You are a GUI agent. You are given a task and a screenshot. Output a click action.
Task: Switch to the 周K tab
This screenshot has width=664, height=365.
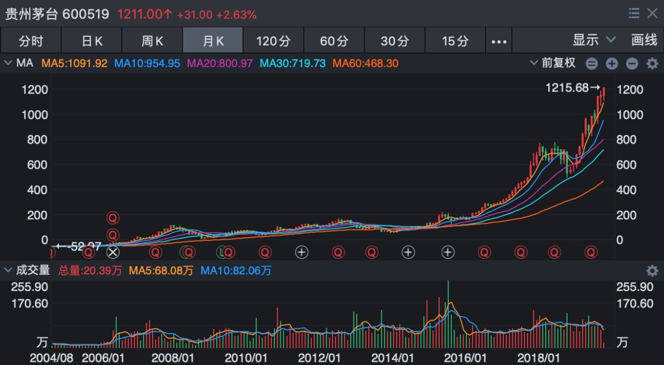click(x=153, y=41)
